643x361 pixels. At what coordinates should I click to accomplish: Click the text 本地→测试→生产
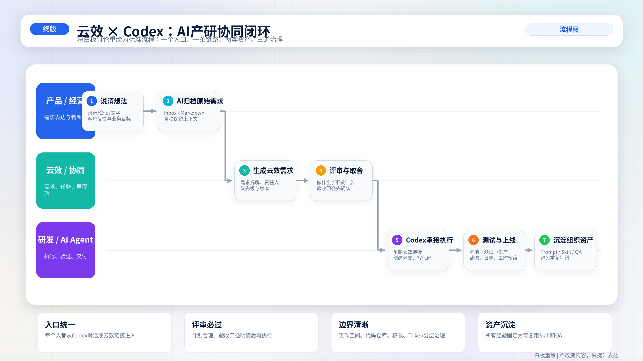click(489, 252)
